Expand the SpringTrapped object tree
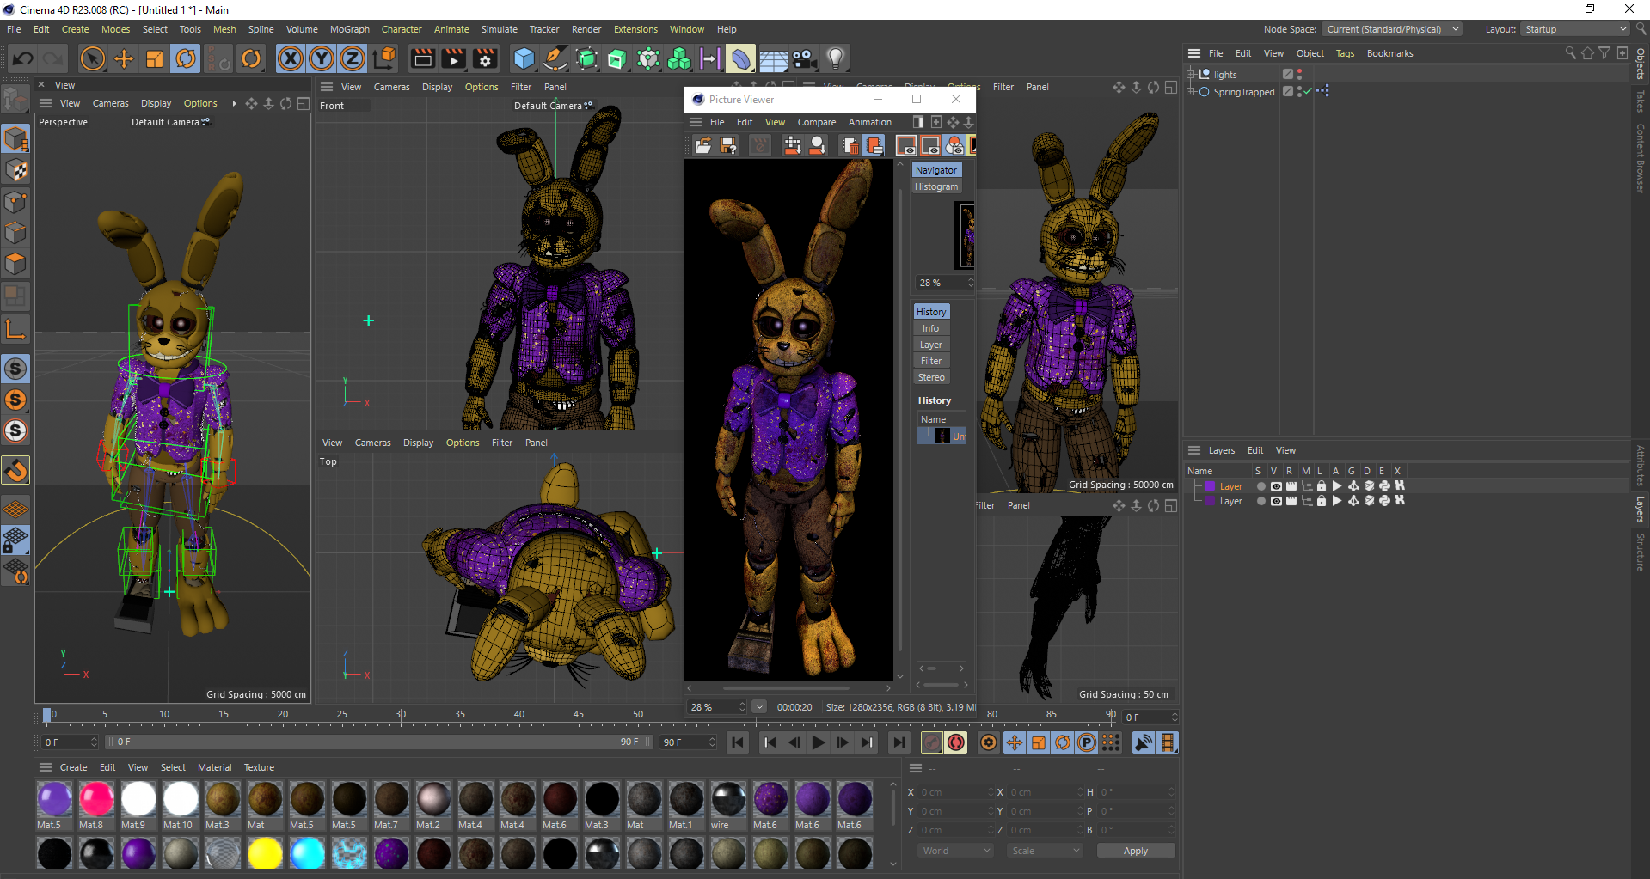Image resolution: width=1650 pixels, height=879 pixels. (x=1191, y=92)
